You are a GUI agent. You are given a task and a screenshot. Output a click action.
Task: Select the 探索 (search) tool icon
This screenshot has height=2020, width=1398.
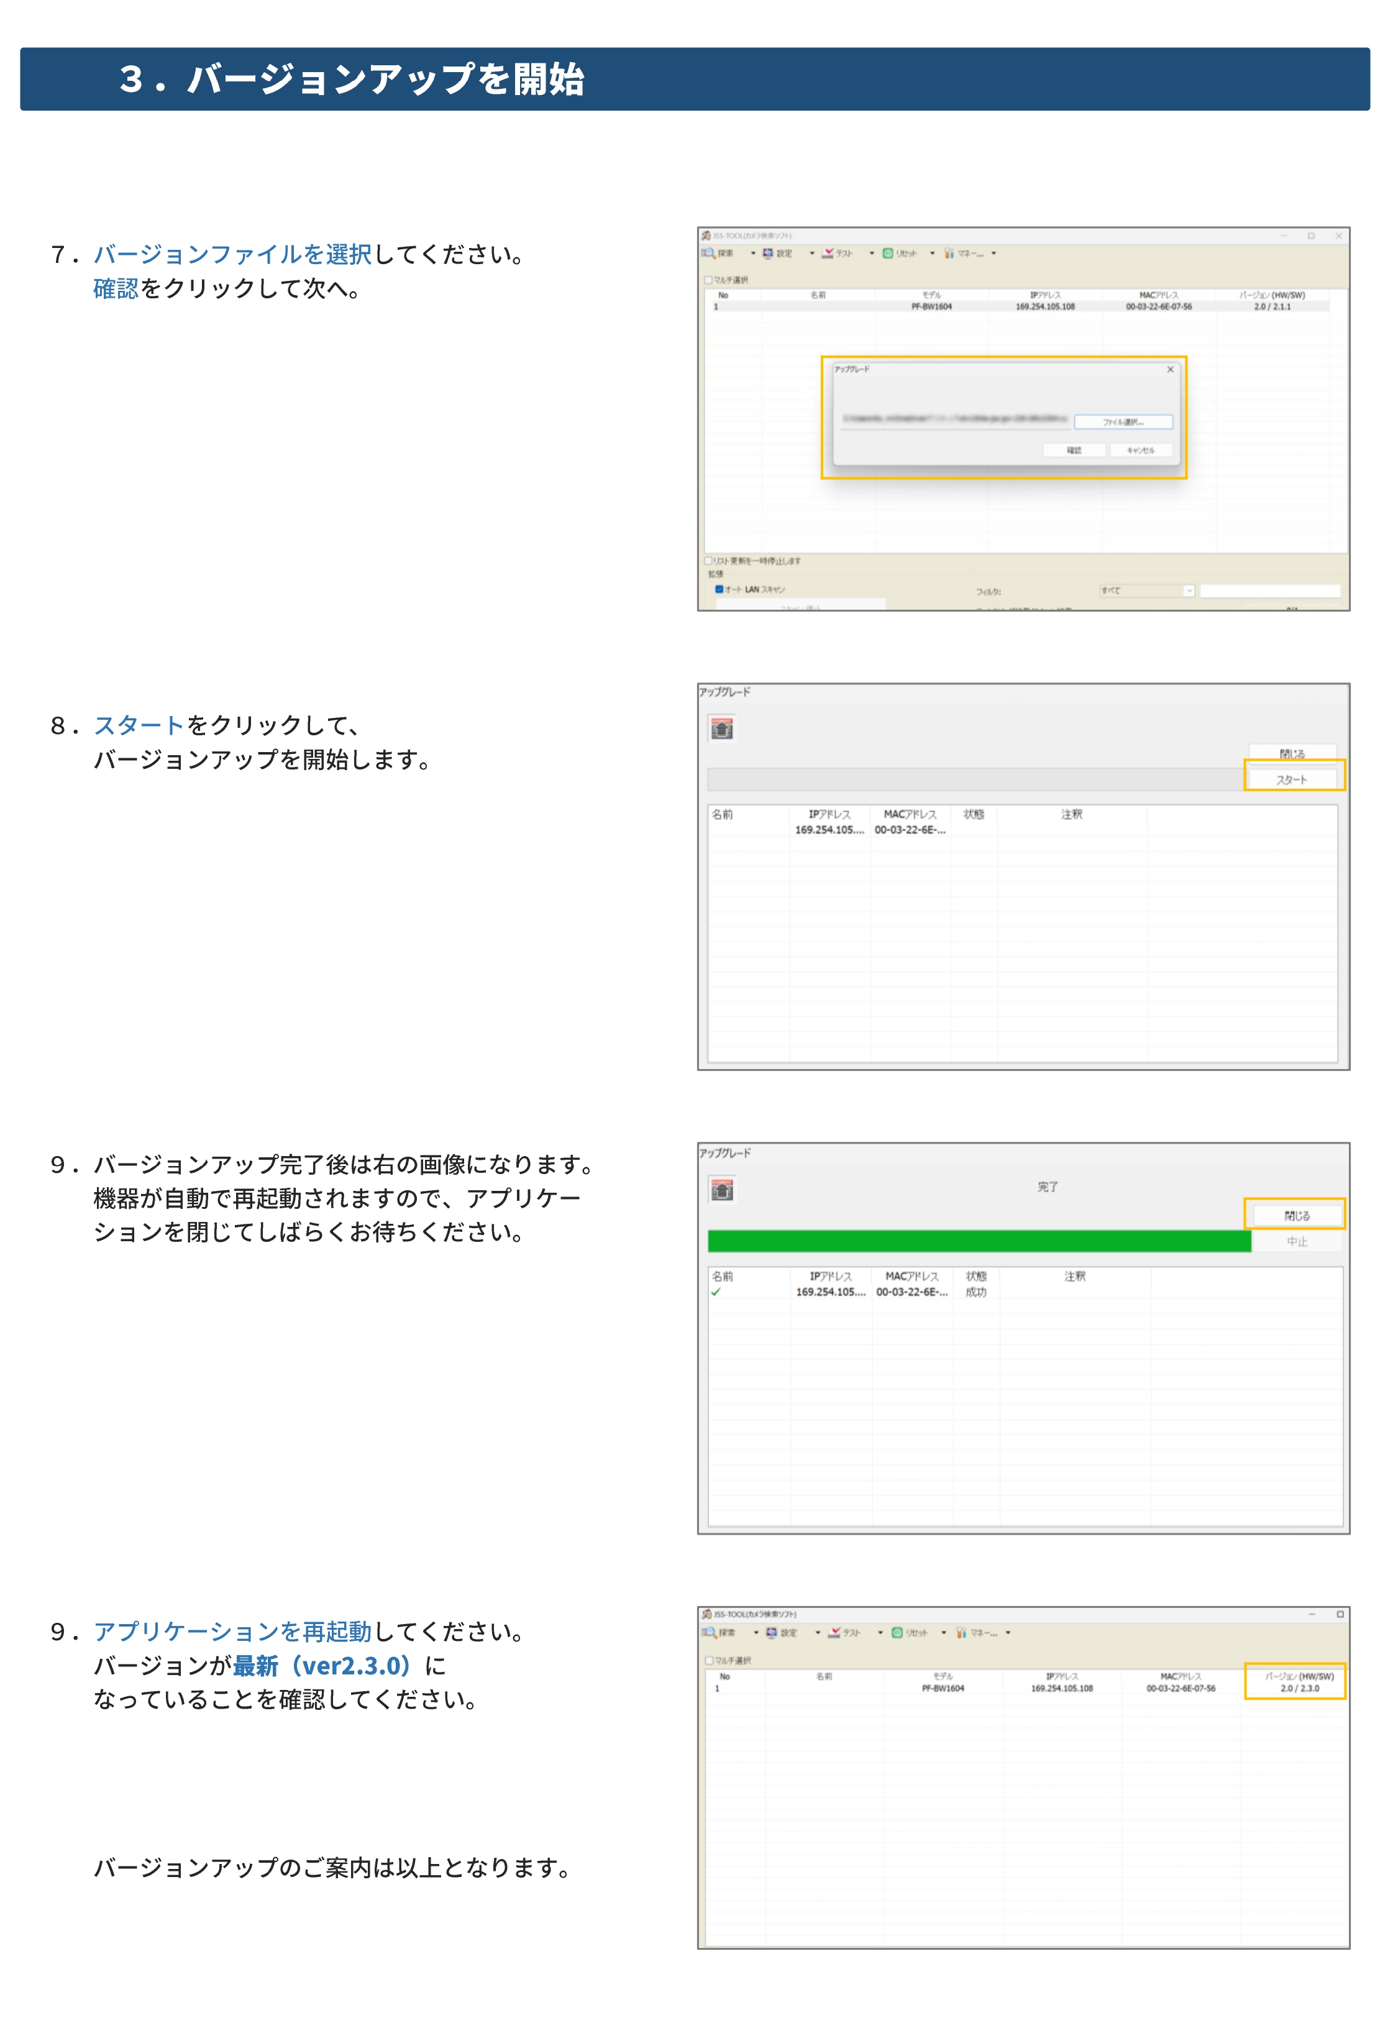(708, 253)
